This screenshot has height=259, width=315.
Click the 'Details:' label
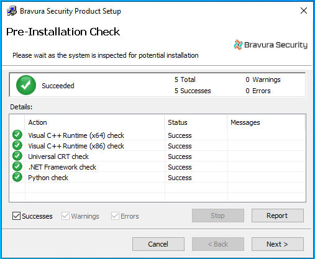[x=21, y=107]
